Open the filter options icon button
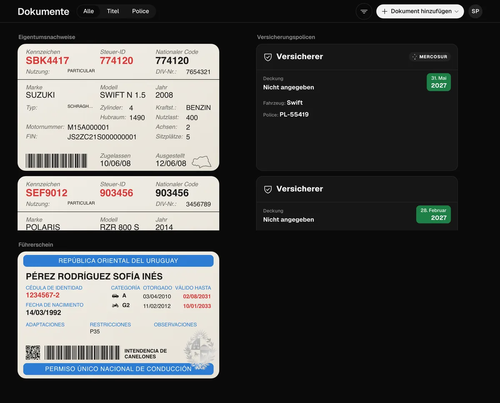 click(364, 12)
